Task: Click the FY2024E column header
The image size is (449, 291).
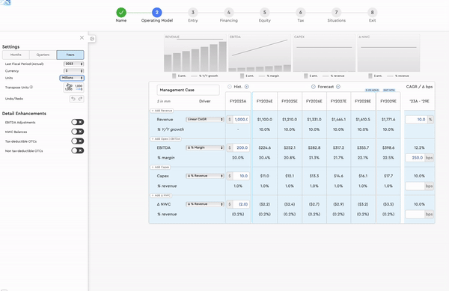Action: tap(265, 101)
